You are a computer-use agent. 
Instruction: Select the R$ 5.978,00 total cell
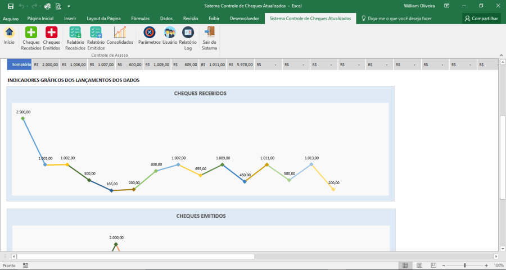click(241, 65)
